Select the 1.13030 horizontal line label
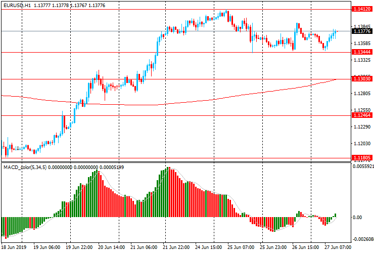This screenshot has width=374, height=253. (x=362, y=79)
